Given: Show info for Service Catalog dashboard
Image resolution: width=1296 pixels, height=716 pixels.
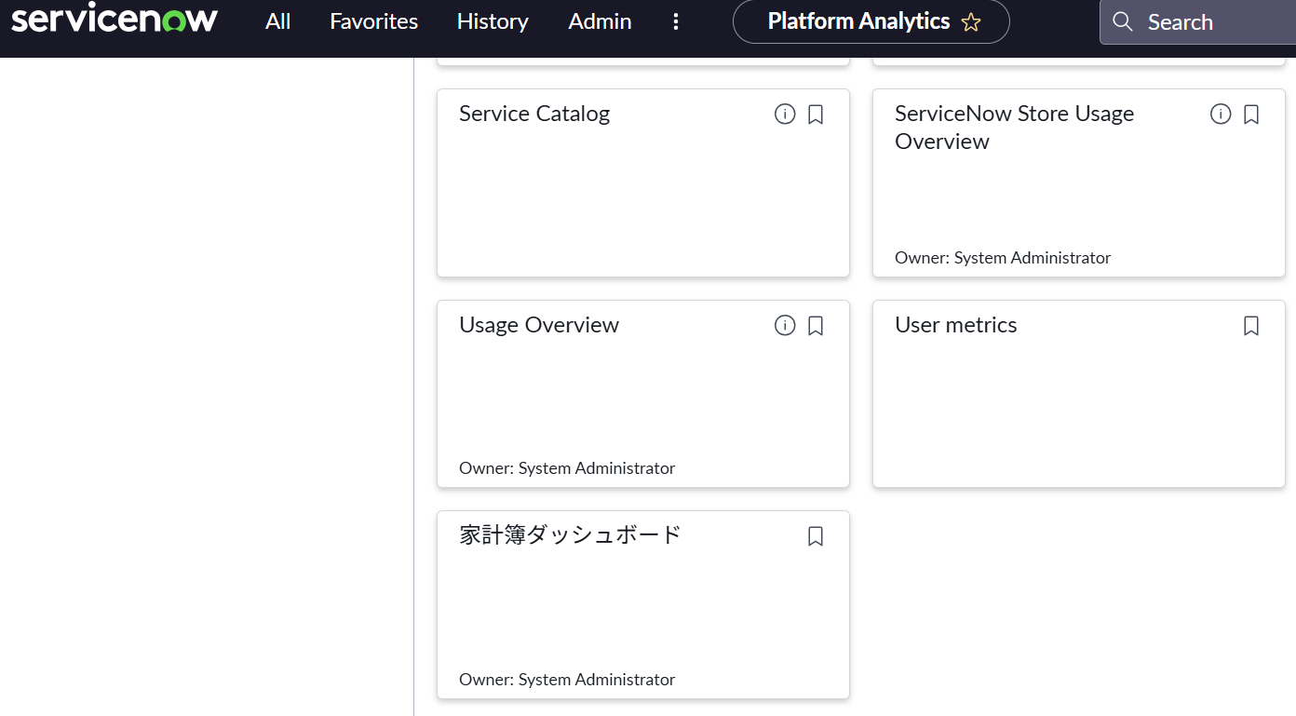Looking at the screenshot, I should click(x=785, y=115).
